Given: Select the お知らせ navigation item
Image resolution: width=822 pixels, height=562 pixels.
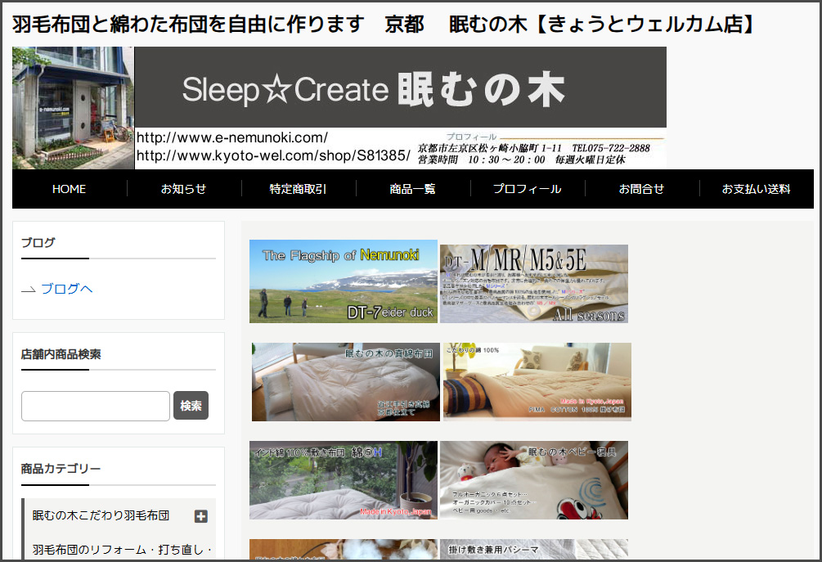Looking at the screenshot, I should pyautogui.click(x=184, y=188).
